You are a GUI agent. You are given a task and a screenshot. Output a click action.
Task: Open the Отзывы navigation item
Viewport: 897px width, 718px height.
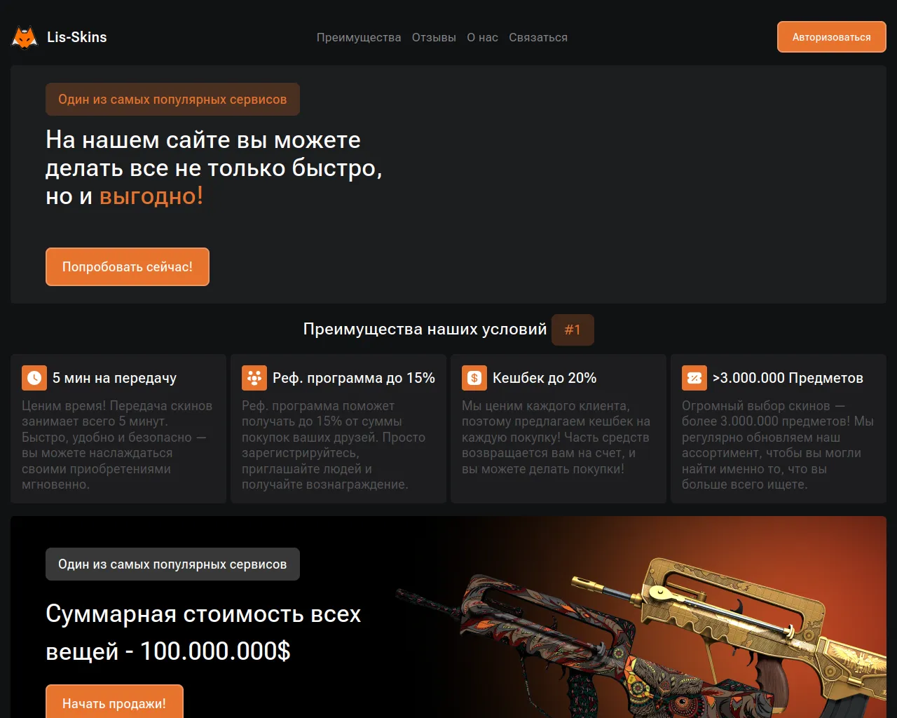434,37
